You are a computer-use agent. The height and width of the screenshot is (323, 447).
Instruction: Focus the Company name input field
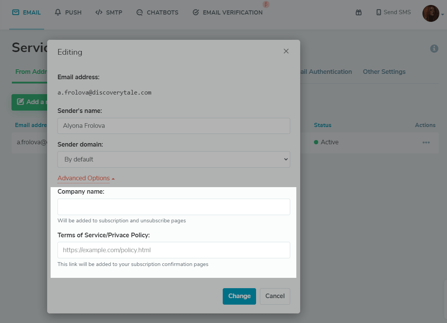click(x=174, y=207)
